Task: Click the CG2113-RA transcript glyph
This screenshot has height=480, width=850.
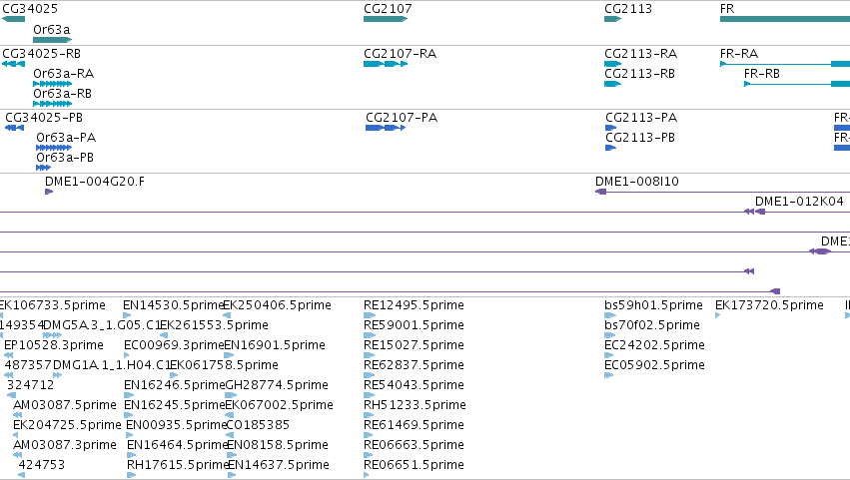Action: point(612,64)
